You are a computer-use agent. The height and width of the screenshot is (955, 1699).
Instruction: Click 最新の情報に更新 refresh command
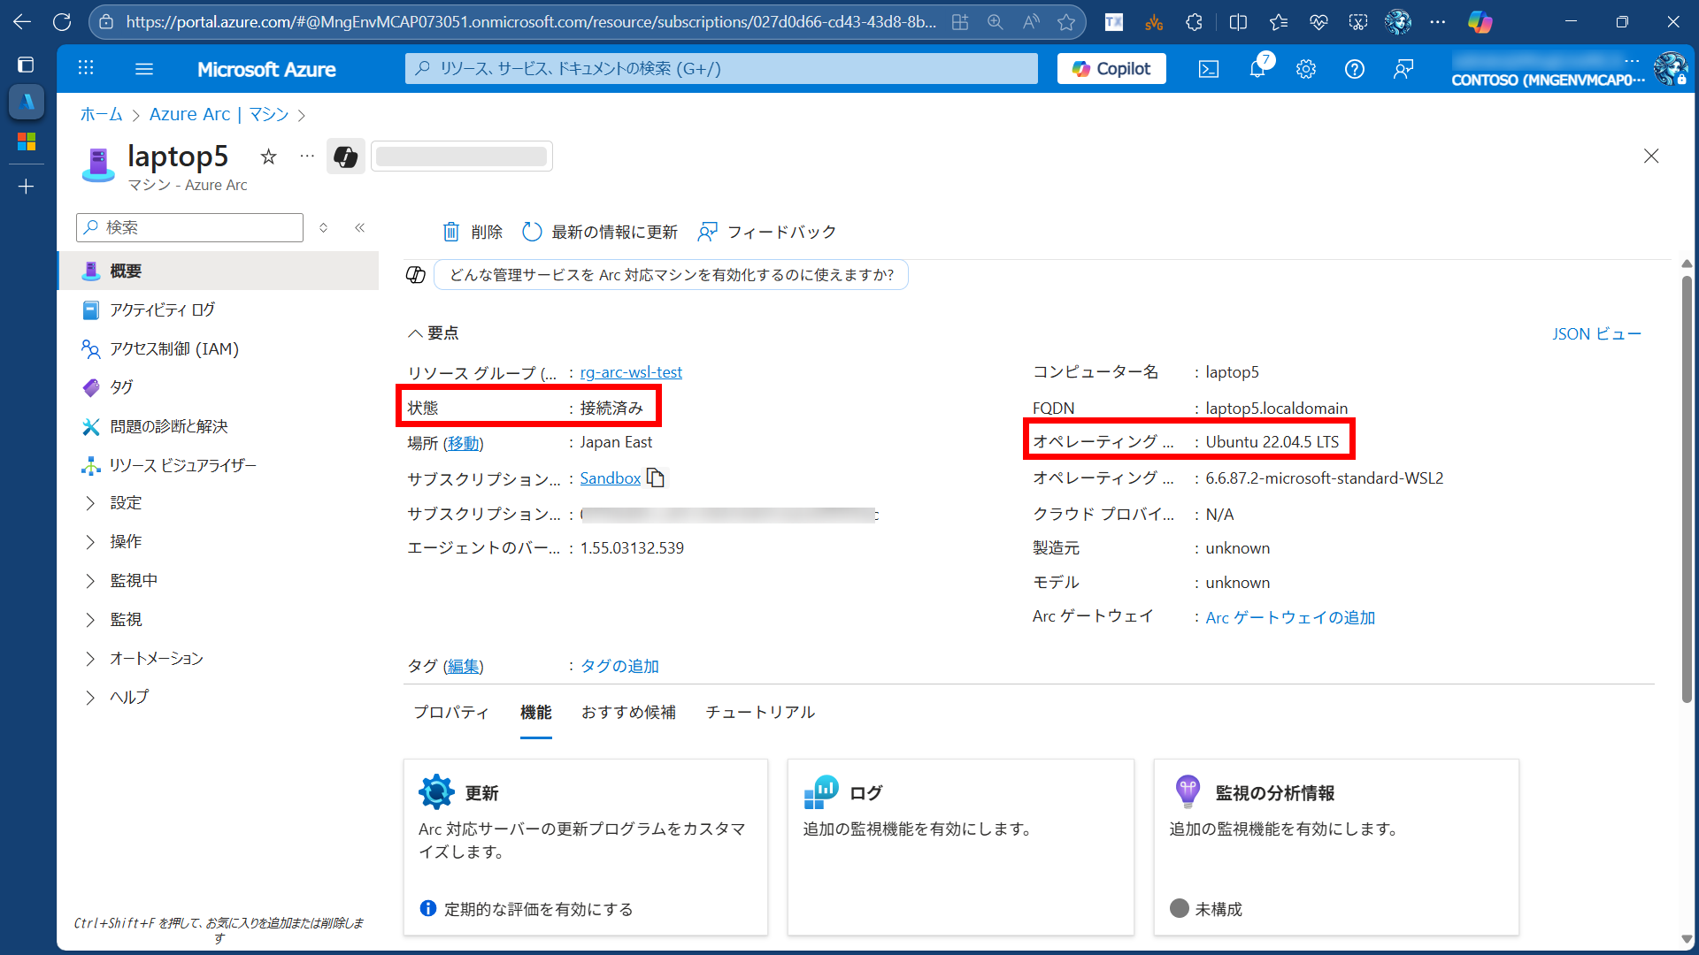click(x=600, y=232)
